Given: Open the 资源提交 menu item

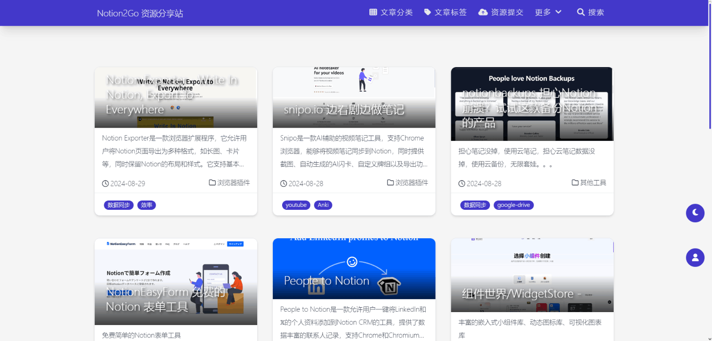Looking at the screenshot, I should tap(507, 12).
